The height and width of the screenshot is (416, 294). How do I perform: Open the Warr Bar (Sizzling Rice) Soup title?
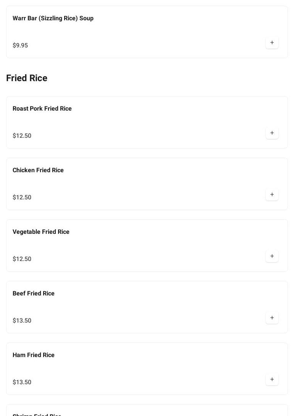point(53,18)
